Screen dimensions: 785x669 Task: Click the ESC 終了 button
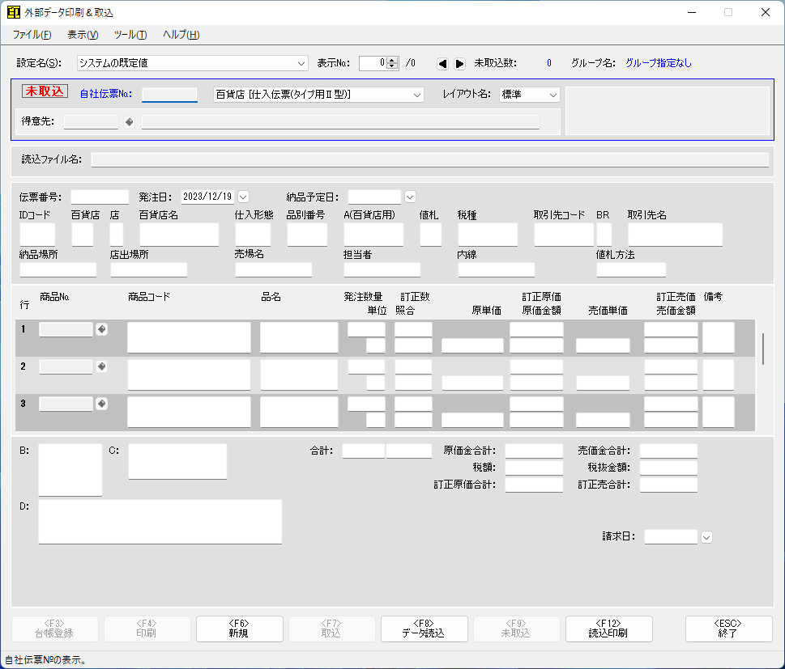coord(728,629)
